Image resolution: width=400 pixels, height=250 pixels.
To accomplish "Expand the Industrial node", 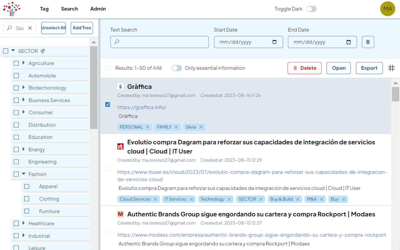I will [23, 236].
